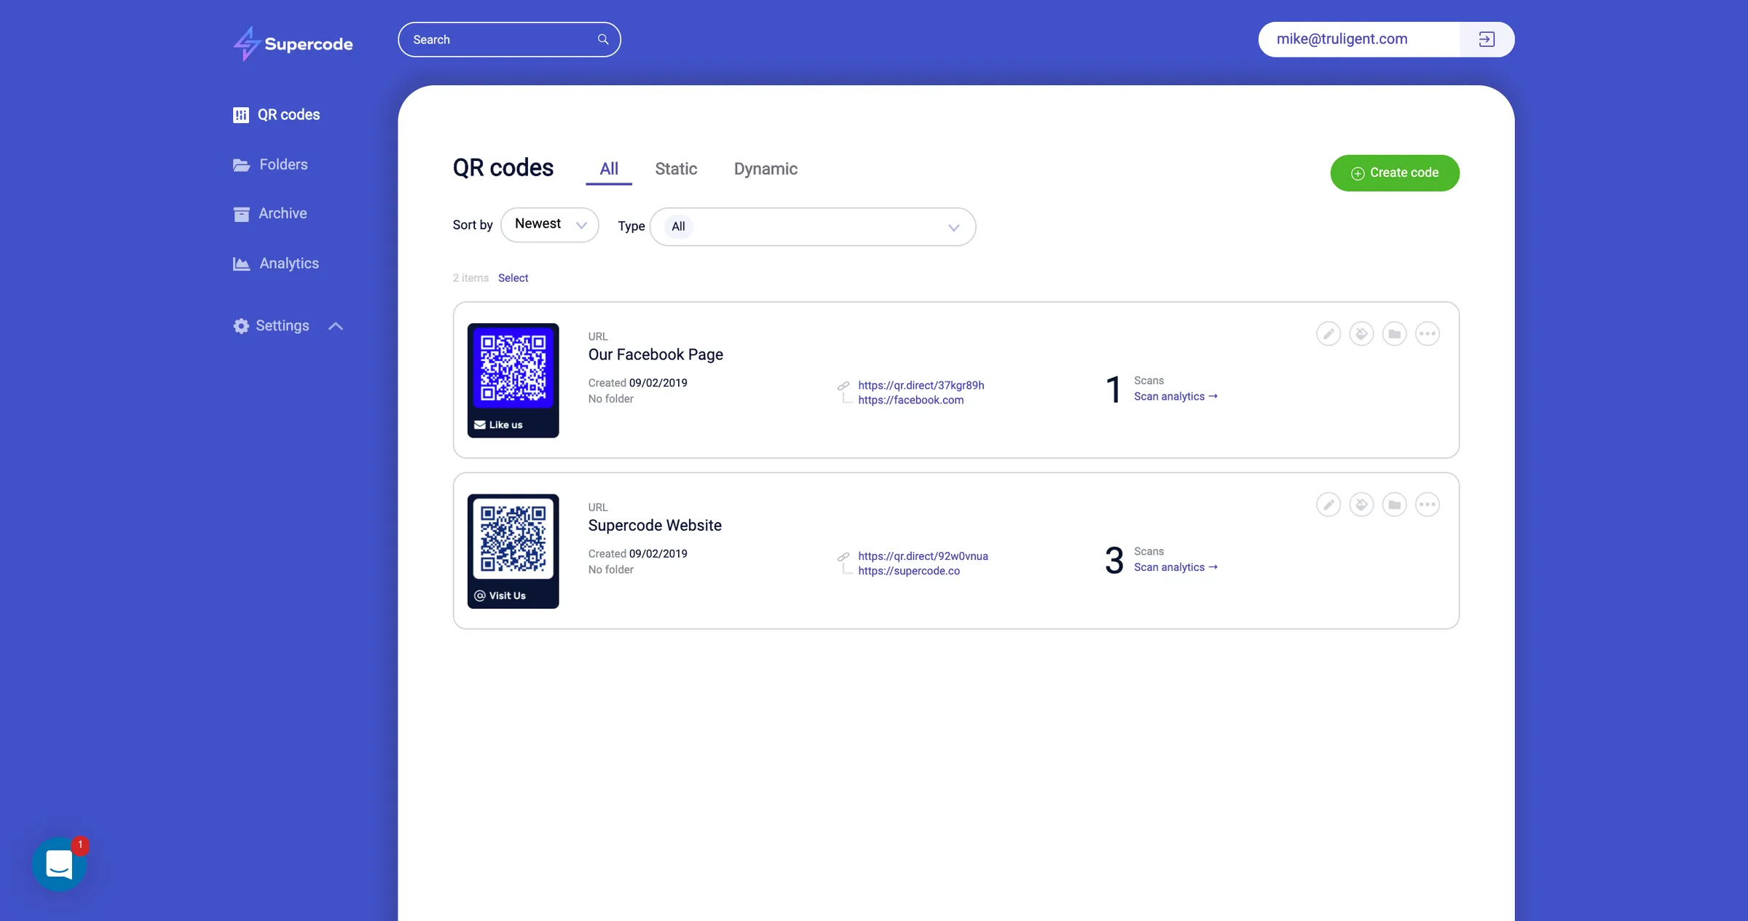Click the Visit Us QR code thumbnail
The height and width of the screenshot is (921, 1748).
(x=513, y=550)
